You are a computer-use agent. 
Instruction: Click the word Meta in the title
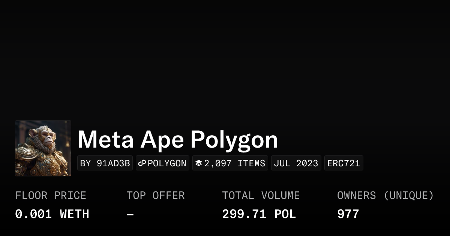pyautogui.click(x=106, y=139)
